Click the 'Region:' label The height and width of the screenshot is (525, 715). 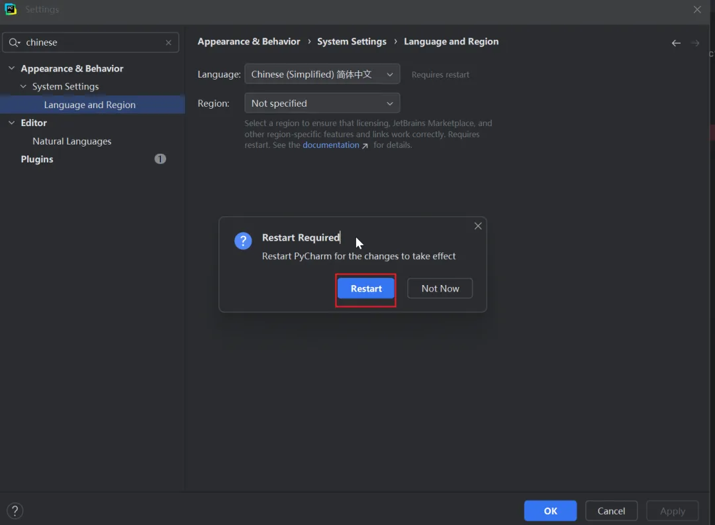click(x=213, y=103)
